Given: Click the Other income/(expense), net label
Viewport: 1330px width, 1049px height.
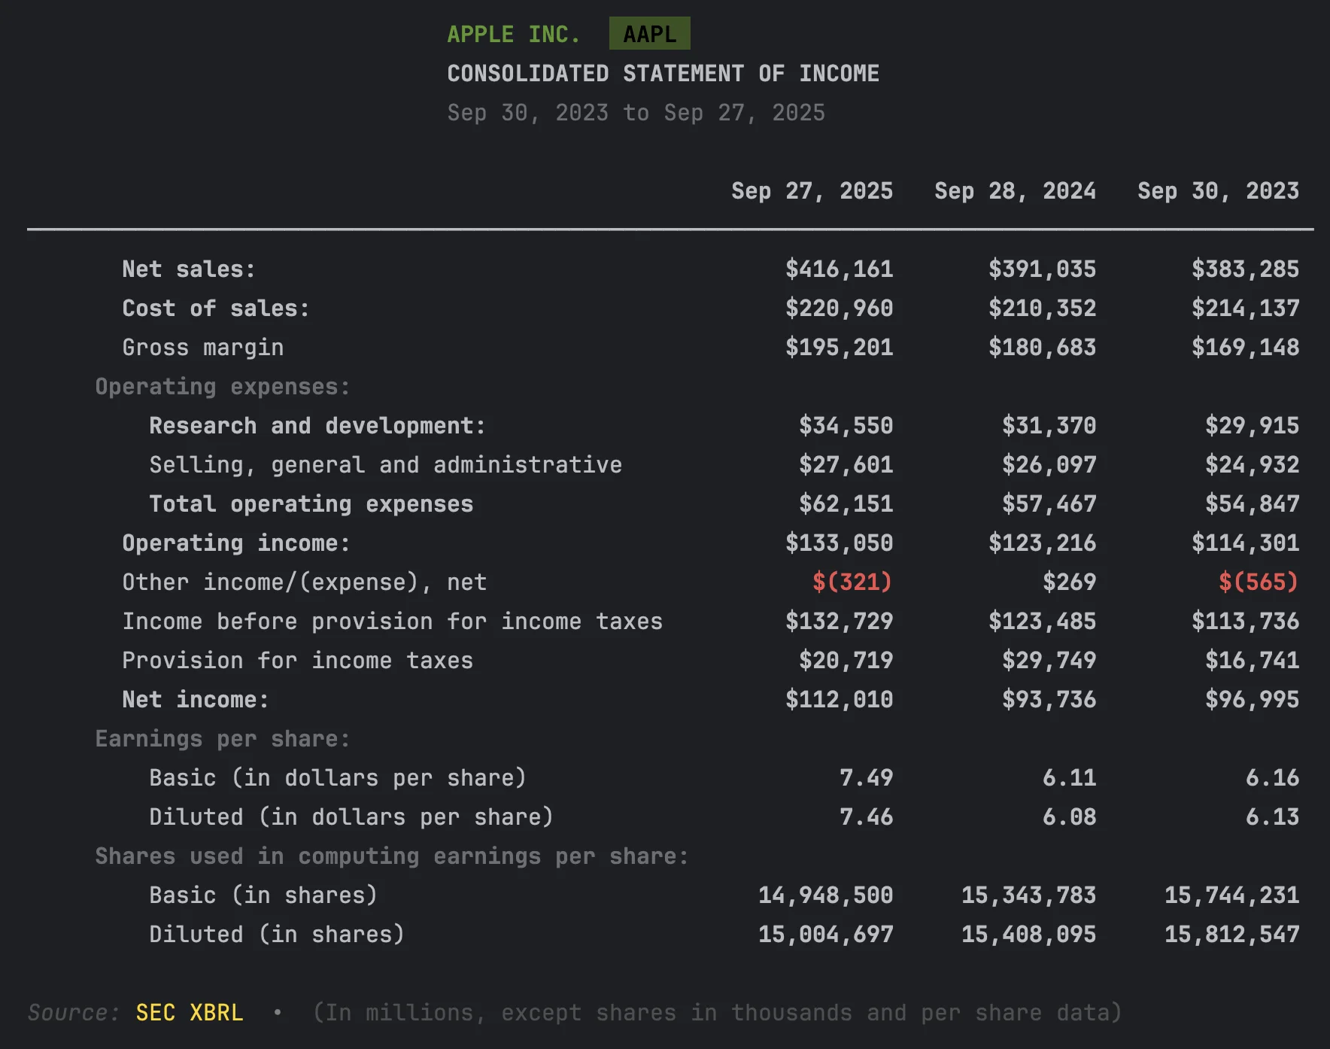Looking at the screenshot, I should (305, 582).
